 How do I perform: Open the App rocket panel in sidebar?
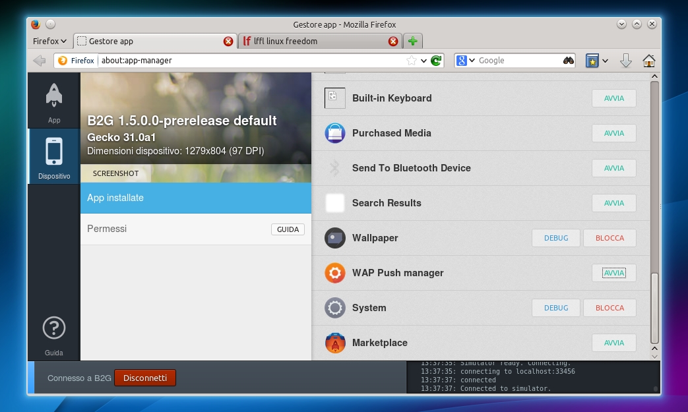coord(54,102)
